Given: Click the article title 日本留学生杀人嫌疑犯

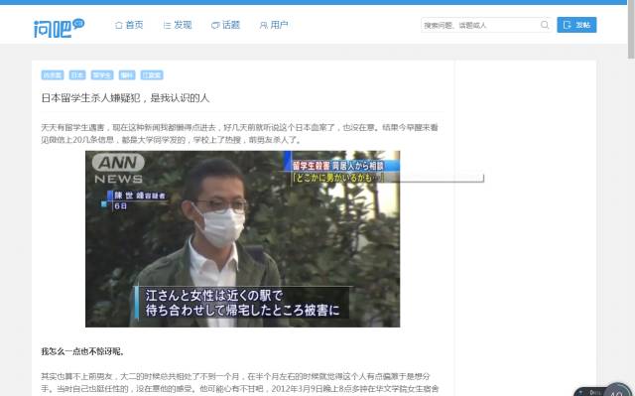Looking at the screenshot, I should point(125,98).
